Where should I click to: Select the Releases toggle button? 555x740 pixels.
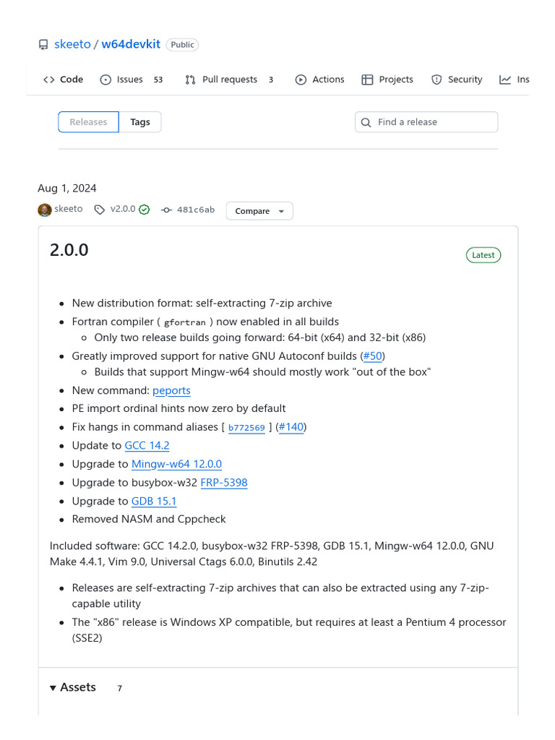click(x=88, y=122)
